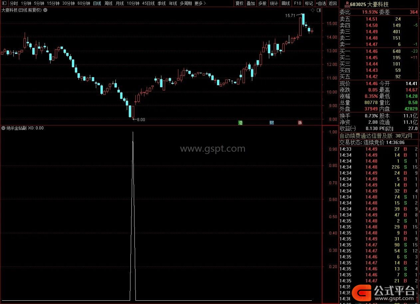Open the 多周期 multi-period view
Image resolution: width=420 pixels, height=304 pixels.
click(x=186, y=3)
